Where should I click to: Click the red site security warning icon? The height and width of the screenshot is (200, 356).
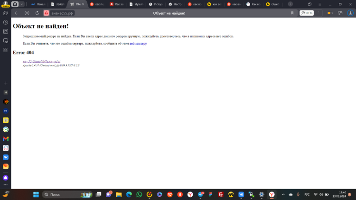[47, 13]
